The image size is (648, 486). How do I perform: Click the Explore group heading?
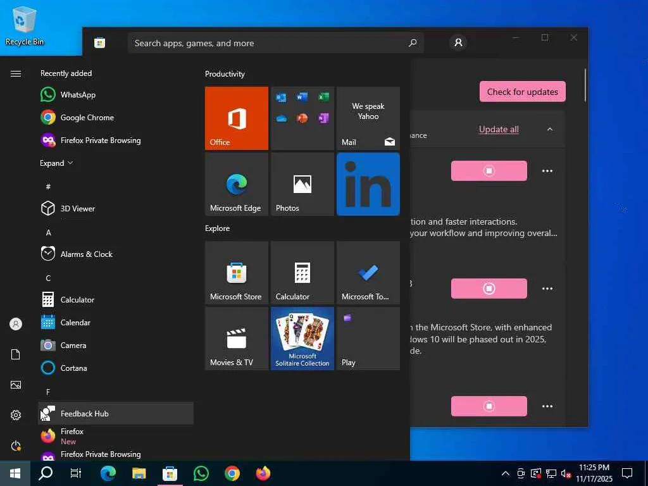pos(218,228)
